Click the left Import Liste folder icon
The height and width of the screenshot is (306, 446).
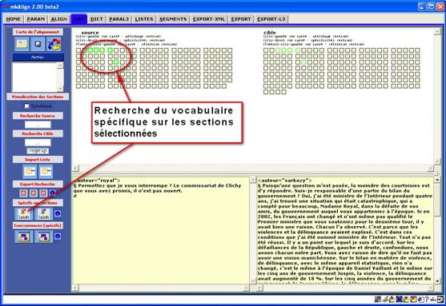[x=30, y=171]
